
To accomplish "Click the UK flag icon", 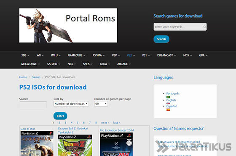I will click(x=168, y=103).
